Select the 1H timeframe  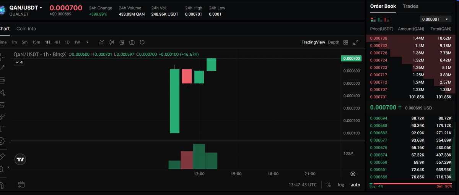(47, 42)
